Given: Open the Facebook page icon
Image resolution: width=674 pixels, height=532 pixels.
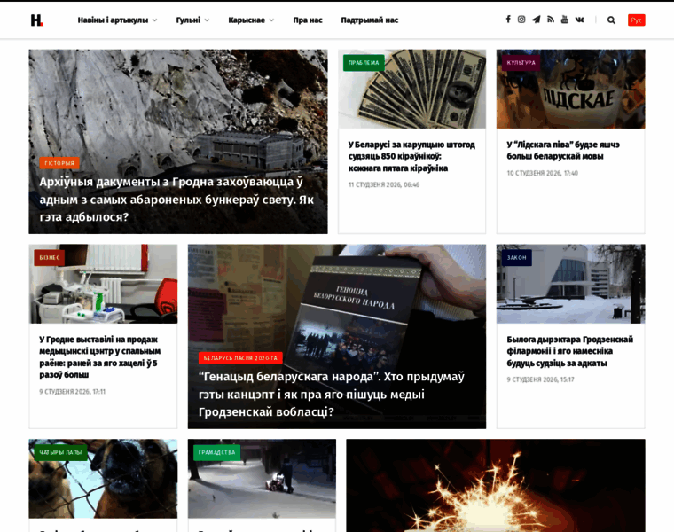Looking at the screenshot, I should [508, 20].
